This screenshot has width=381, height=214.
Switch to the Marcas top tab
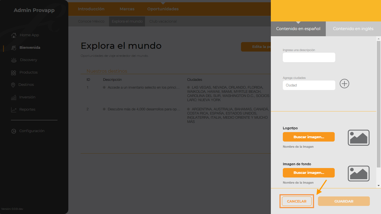pyautogui.click(x=127, y=9)
